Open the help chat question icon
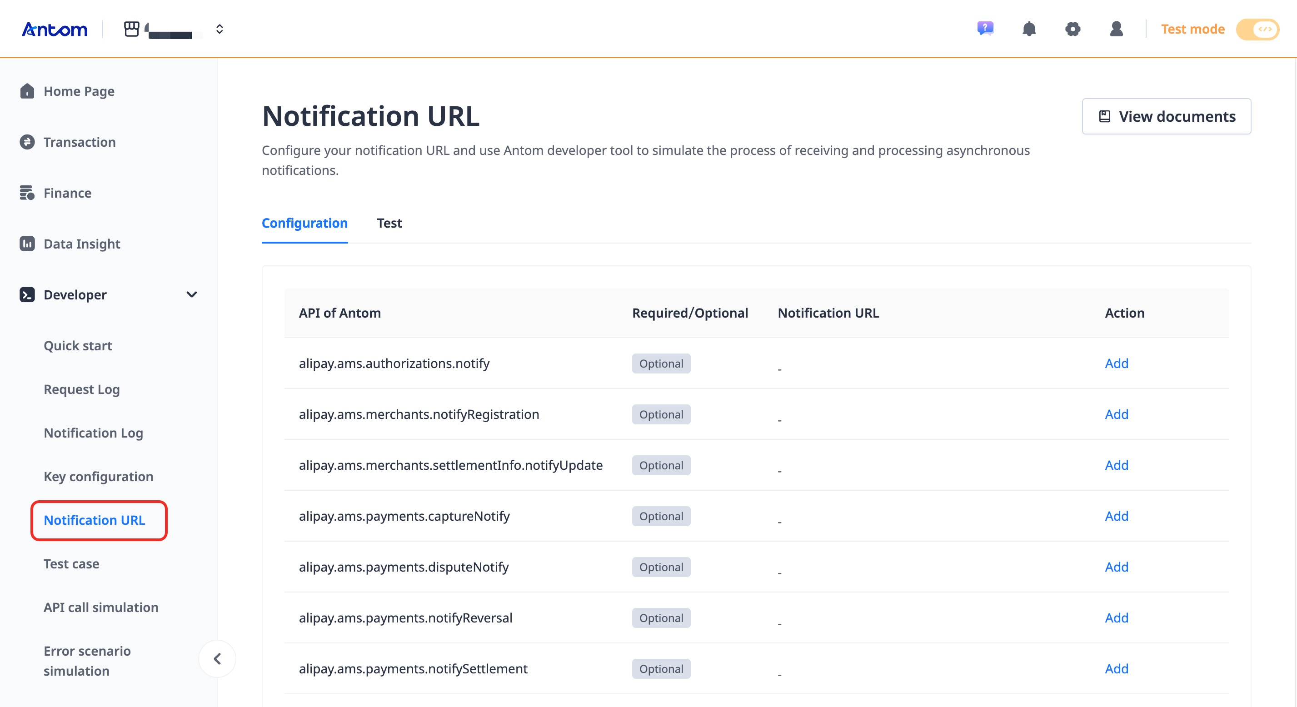The image size is (1297, 707). (985, 29)
